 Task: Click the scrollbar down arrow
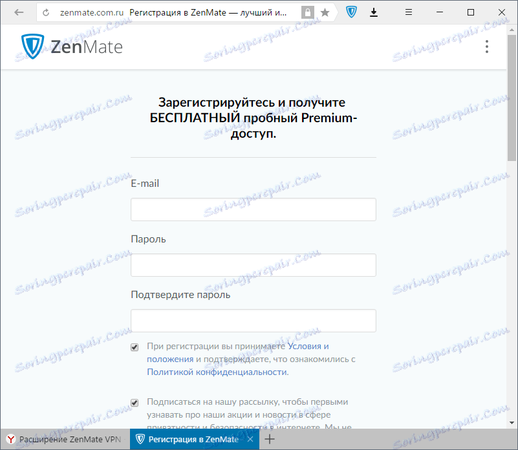click(x=512, y=423)
